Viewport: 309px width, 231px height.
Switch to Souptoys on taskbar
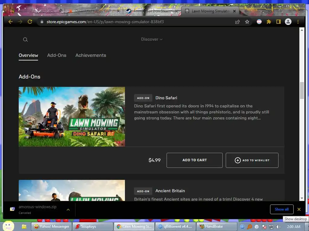point(93,226)
